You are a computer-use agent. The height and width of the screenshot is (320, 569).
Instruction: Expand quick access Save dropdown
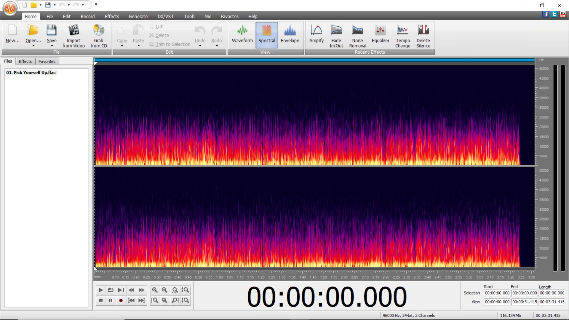click(x=55, y=5)
